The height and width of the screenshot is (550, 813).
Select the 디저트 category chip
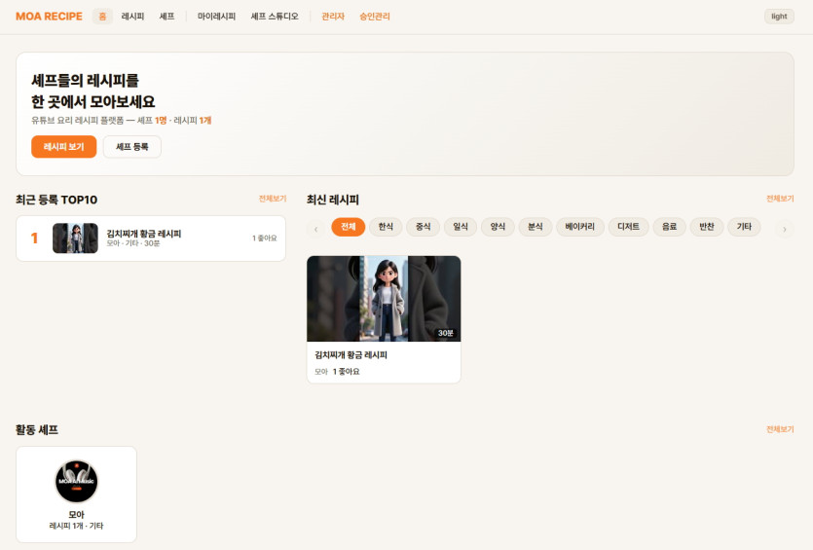(628, 227)
